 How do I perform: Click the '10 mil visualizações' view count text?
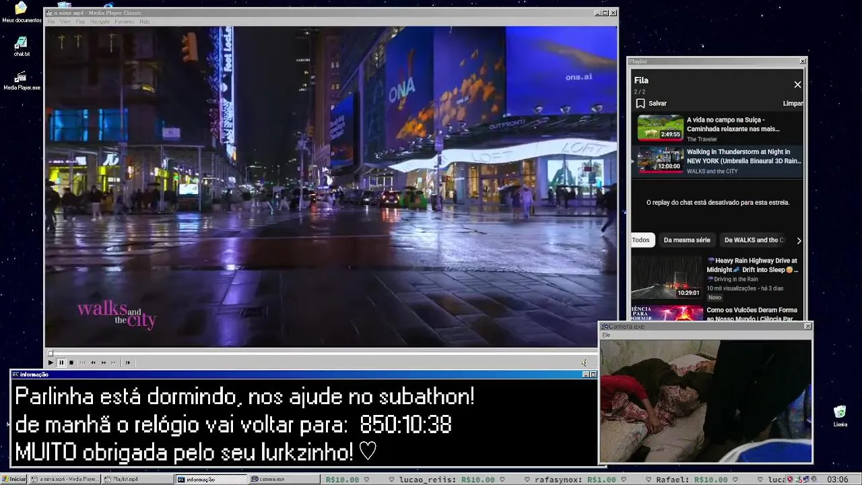coord(731,288)
